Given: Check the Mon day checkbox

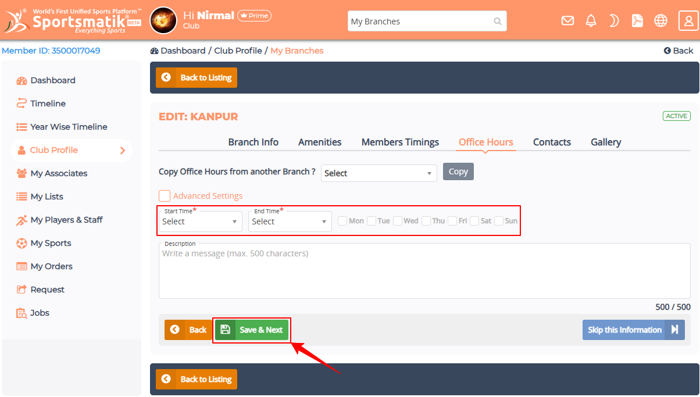Looking at the screenshot, I should coord(342,221).
